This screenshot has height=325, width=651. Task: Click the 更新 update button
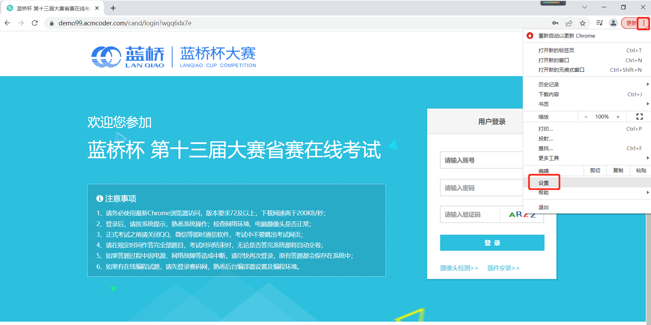click(631, 23)
